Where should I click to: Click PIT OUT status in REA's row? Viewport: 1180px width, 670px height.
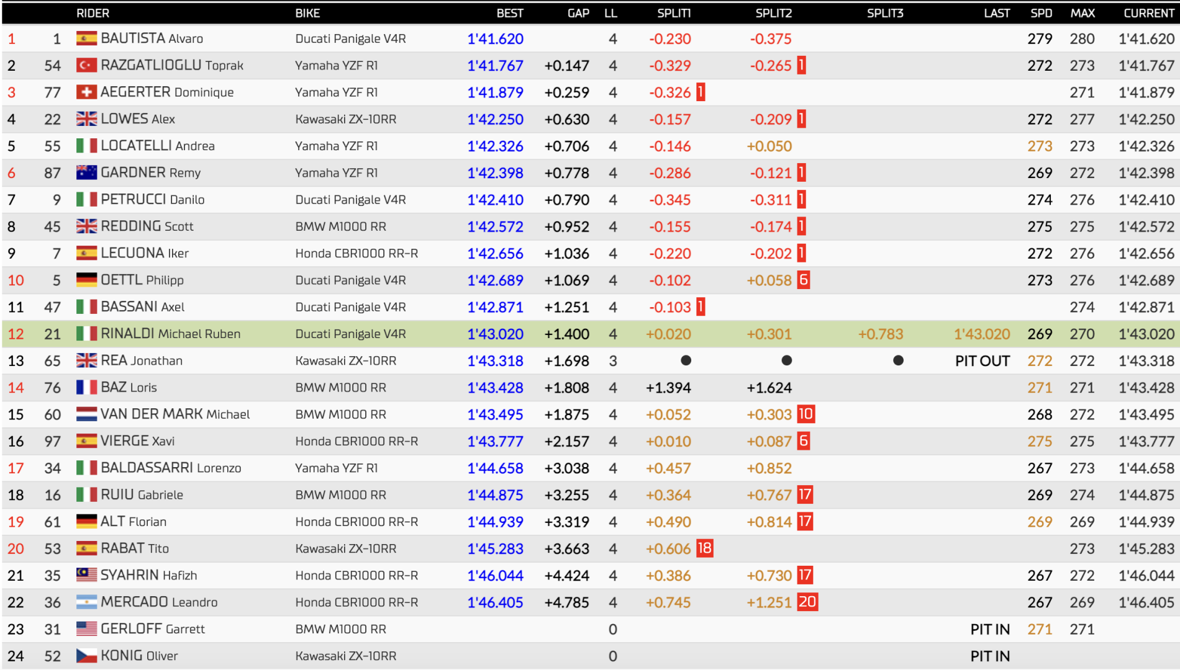[982, 360]
